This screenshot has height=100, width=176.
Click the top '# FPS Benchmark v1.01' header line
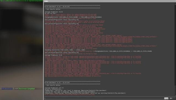point(57,7)
